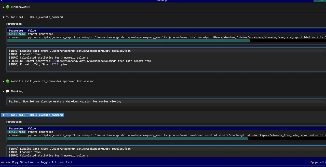Collapse the first skill_execute_command tool call
Screen dimensions: 326x167
pos(4,17)
